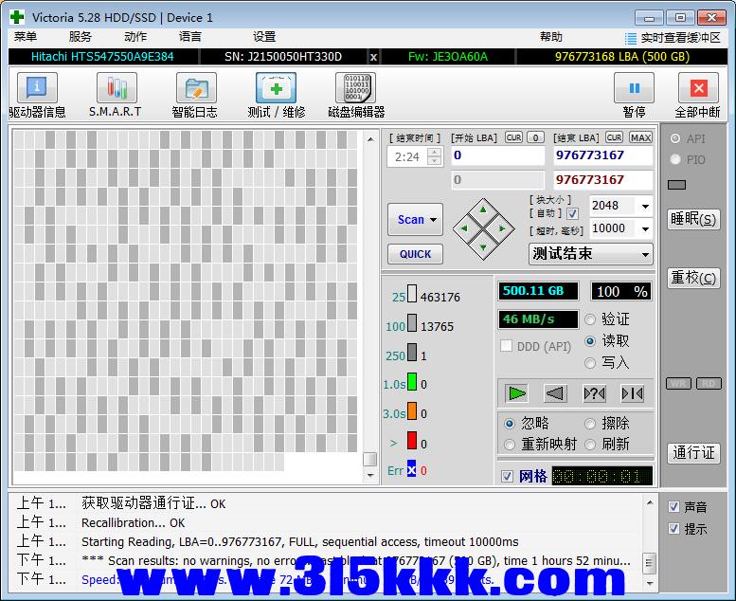736x601 pixels.
Task: Click the green 1.0s block color swatch
Action: 412,382
